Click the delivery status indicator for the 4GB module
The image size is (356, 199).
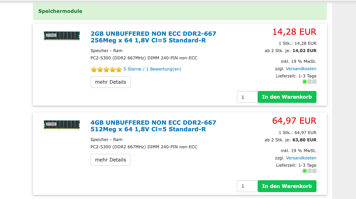point(309,171)
